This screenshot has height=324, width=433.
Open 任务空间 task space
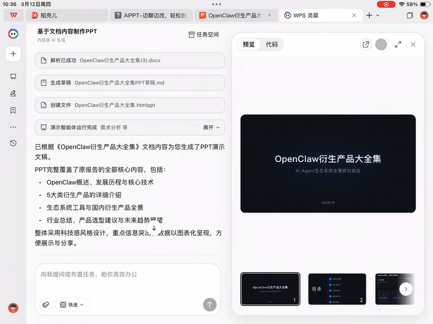204,34
